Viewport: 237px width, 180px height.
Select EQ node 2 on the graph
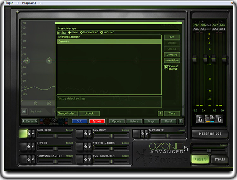(49, 61)
